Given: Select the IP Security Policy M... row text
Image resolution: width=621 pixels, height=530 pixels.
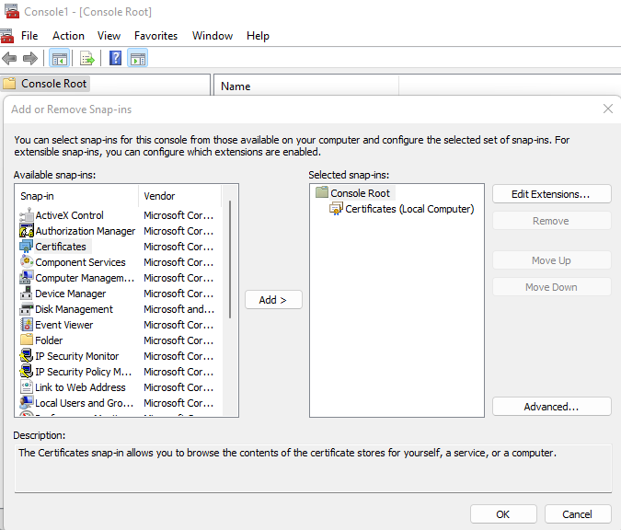Looking at the screenshot, I should [x=83, y=372].
